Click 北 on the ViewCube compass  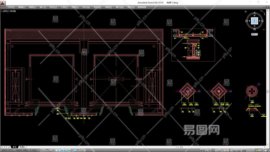[254, 13]
